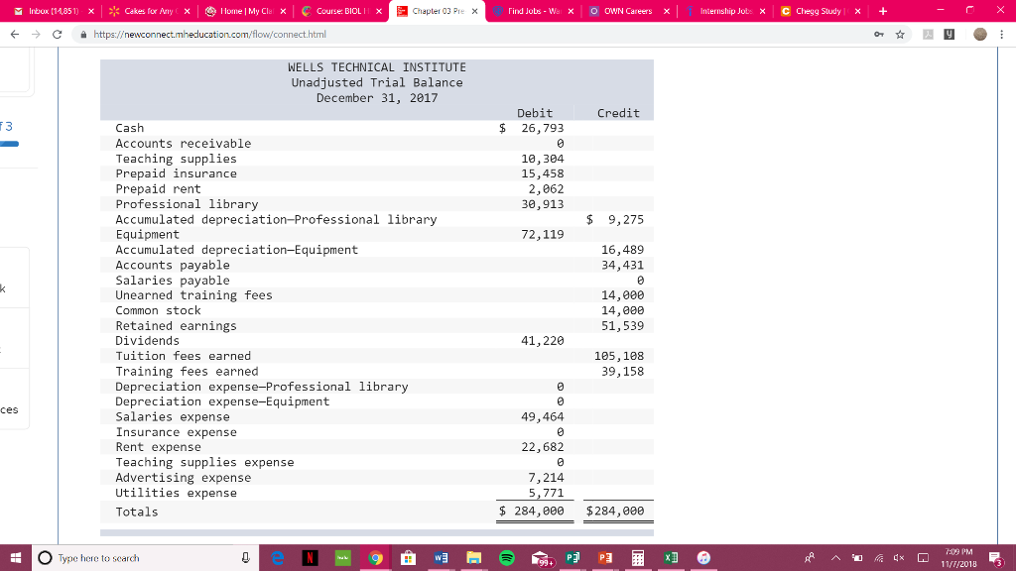This screenshot has height=571, width=1016.
Task: Open the Microsoft Store from the taskbar
Action: click(408, 557)
